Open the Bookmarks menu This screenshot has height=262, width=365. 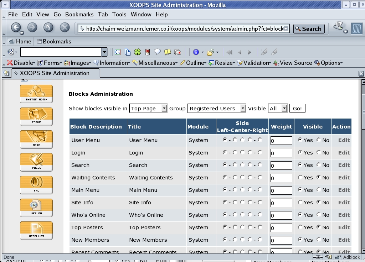[79, 15]
